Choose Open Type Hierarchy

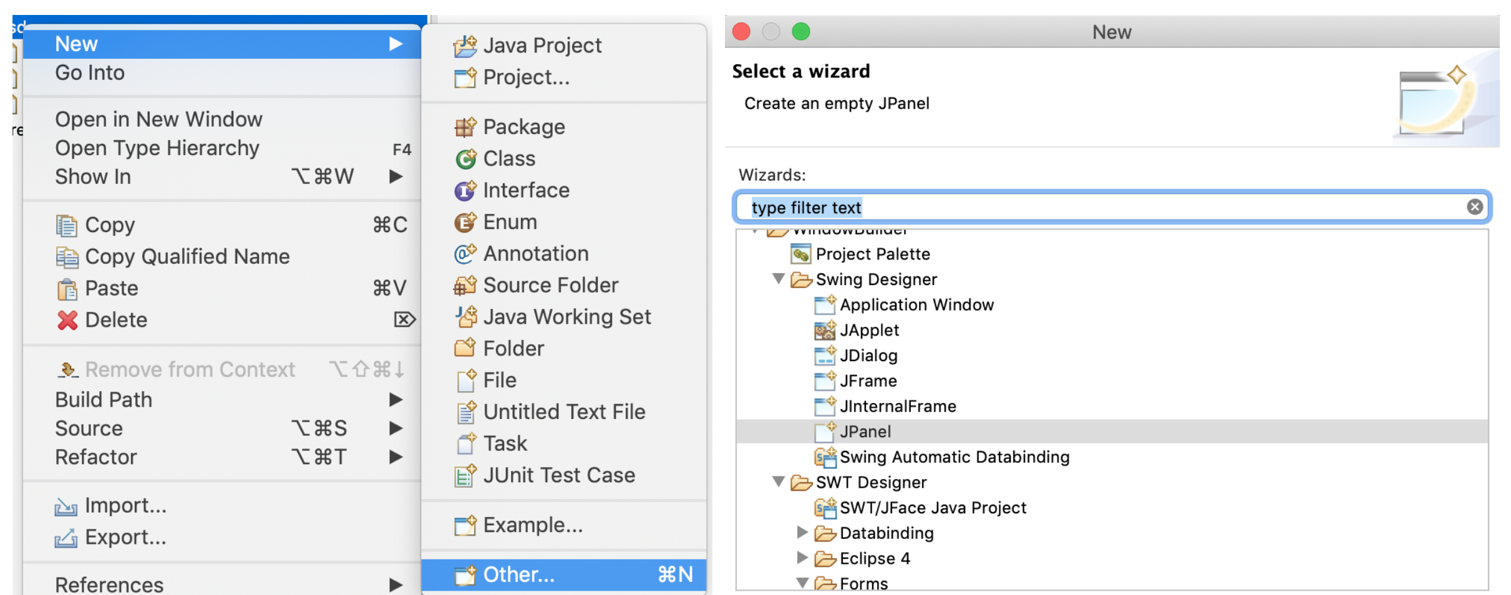click(x=222, y=148)
